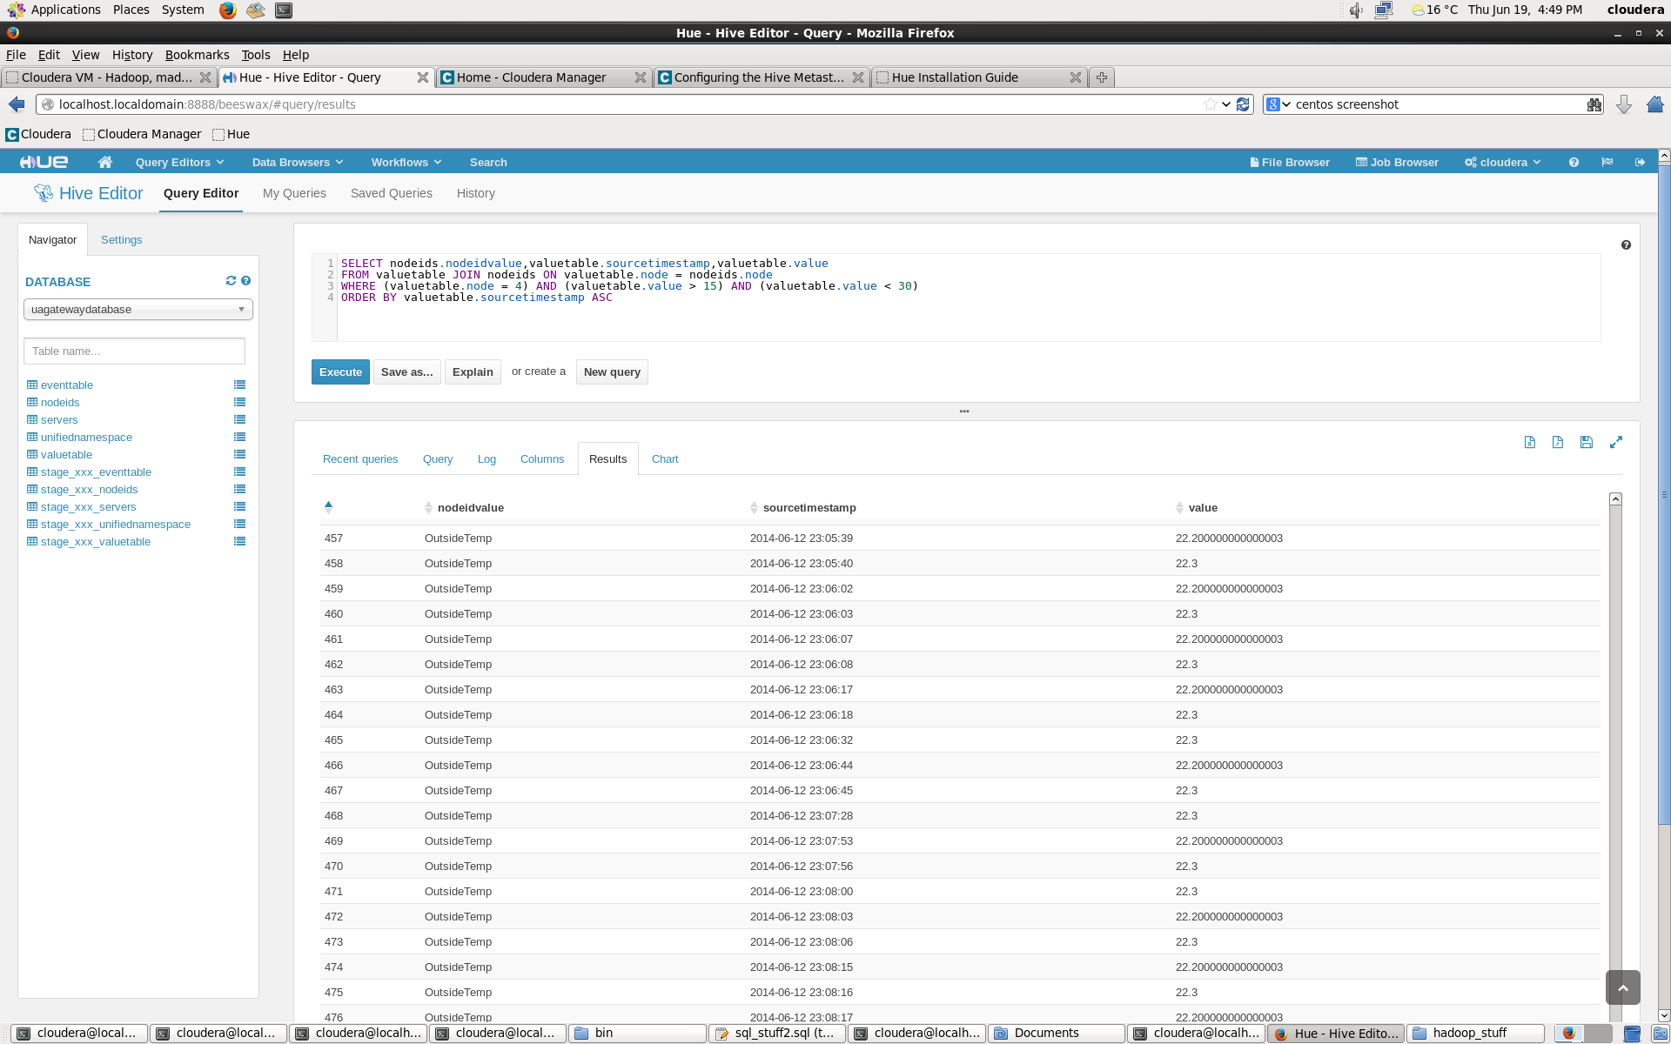Click Table name filter field
The height and width of the screenshot is (1044, 1671).
click(x=134, y=351)
